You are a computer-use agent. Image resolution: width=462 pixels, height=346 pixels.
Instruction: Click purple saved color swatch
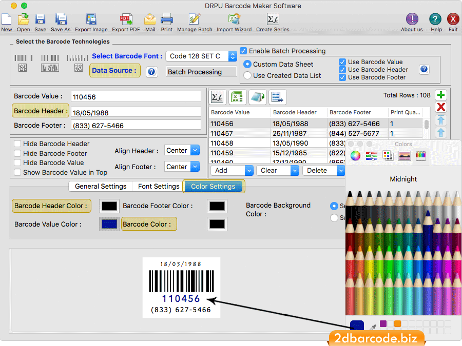[x=383, y=323]
